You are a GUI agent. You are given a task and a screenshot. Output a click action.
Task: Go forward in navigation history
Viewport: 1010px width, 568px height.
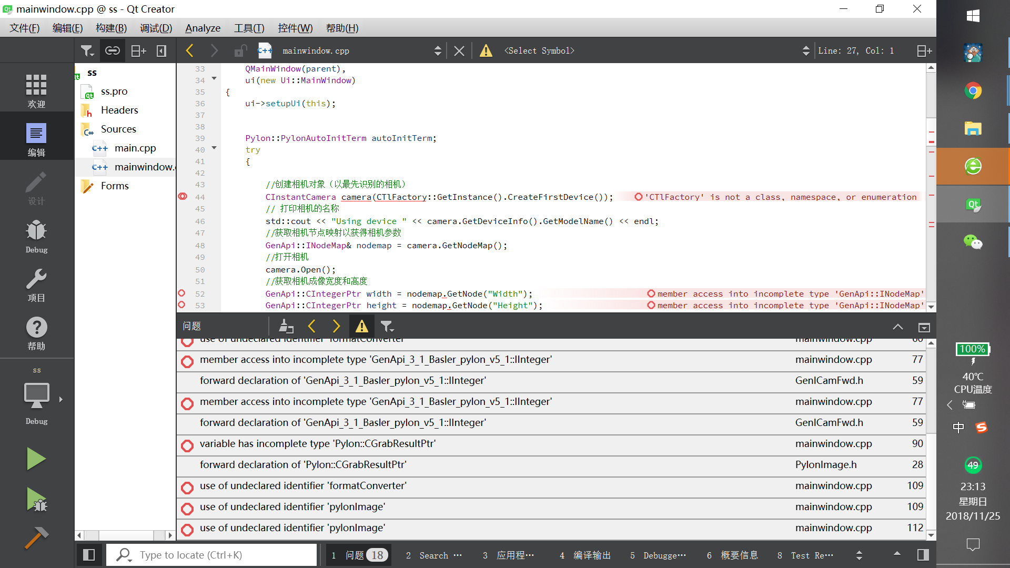(x=214, y=50)
